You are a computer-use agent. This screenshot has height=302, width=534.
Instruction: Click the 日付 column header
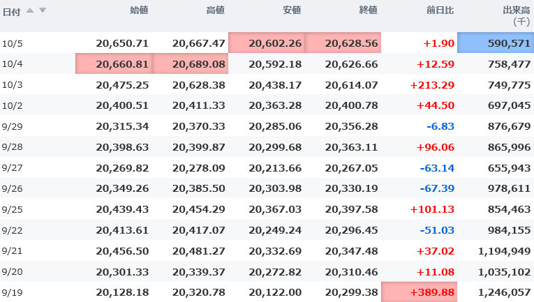pos(11,10)
